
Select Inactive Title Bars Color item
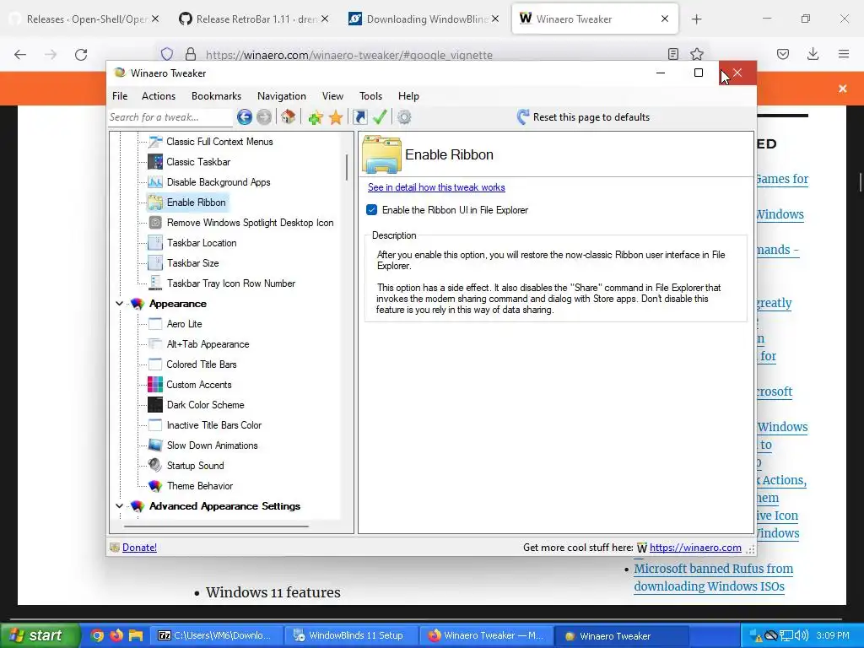click(213, 425)
